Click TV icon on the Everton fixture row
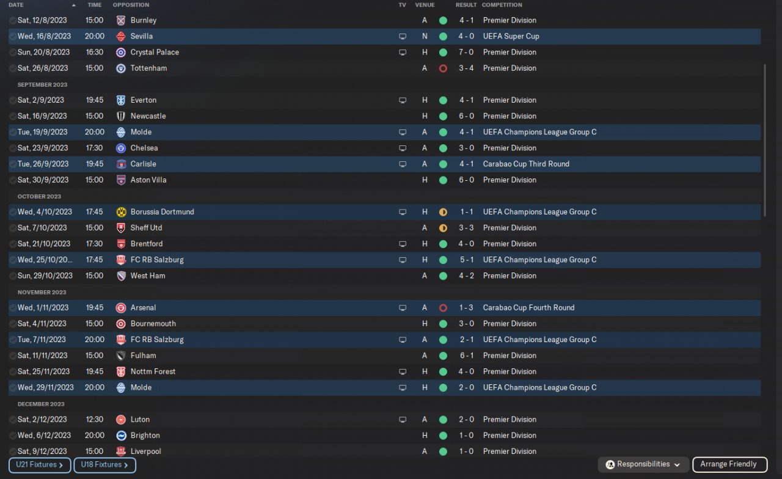 (403, 100)
